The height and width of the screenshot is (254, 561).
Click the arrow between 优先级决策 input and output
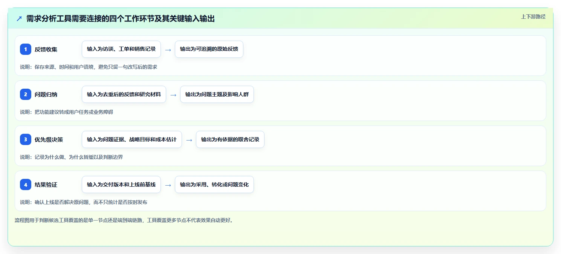(189, 140)
